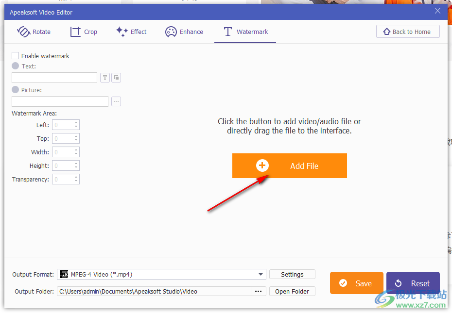Viewport: 452px width, 313px height.
Task: Click the plus icon on Add File
Action: (x=262, y=165)
